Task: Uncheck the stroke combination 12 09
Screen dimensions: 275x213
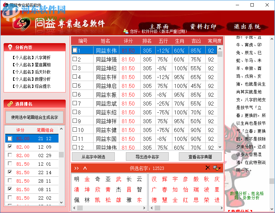Action: click(x=10, y=146)
